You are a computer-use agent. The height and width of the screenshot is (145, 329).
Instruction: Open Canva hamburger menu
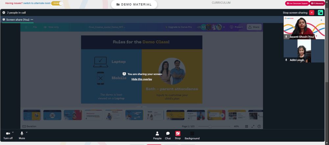(26, 27)
